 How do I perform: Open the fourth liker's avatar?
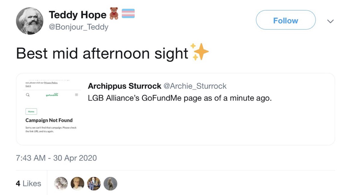pyautogui.click(x=110, y=184)
